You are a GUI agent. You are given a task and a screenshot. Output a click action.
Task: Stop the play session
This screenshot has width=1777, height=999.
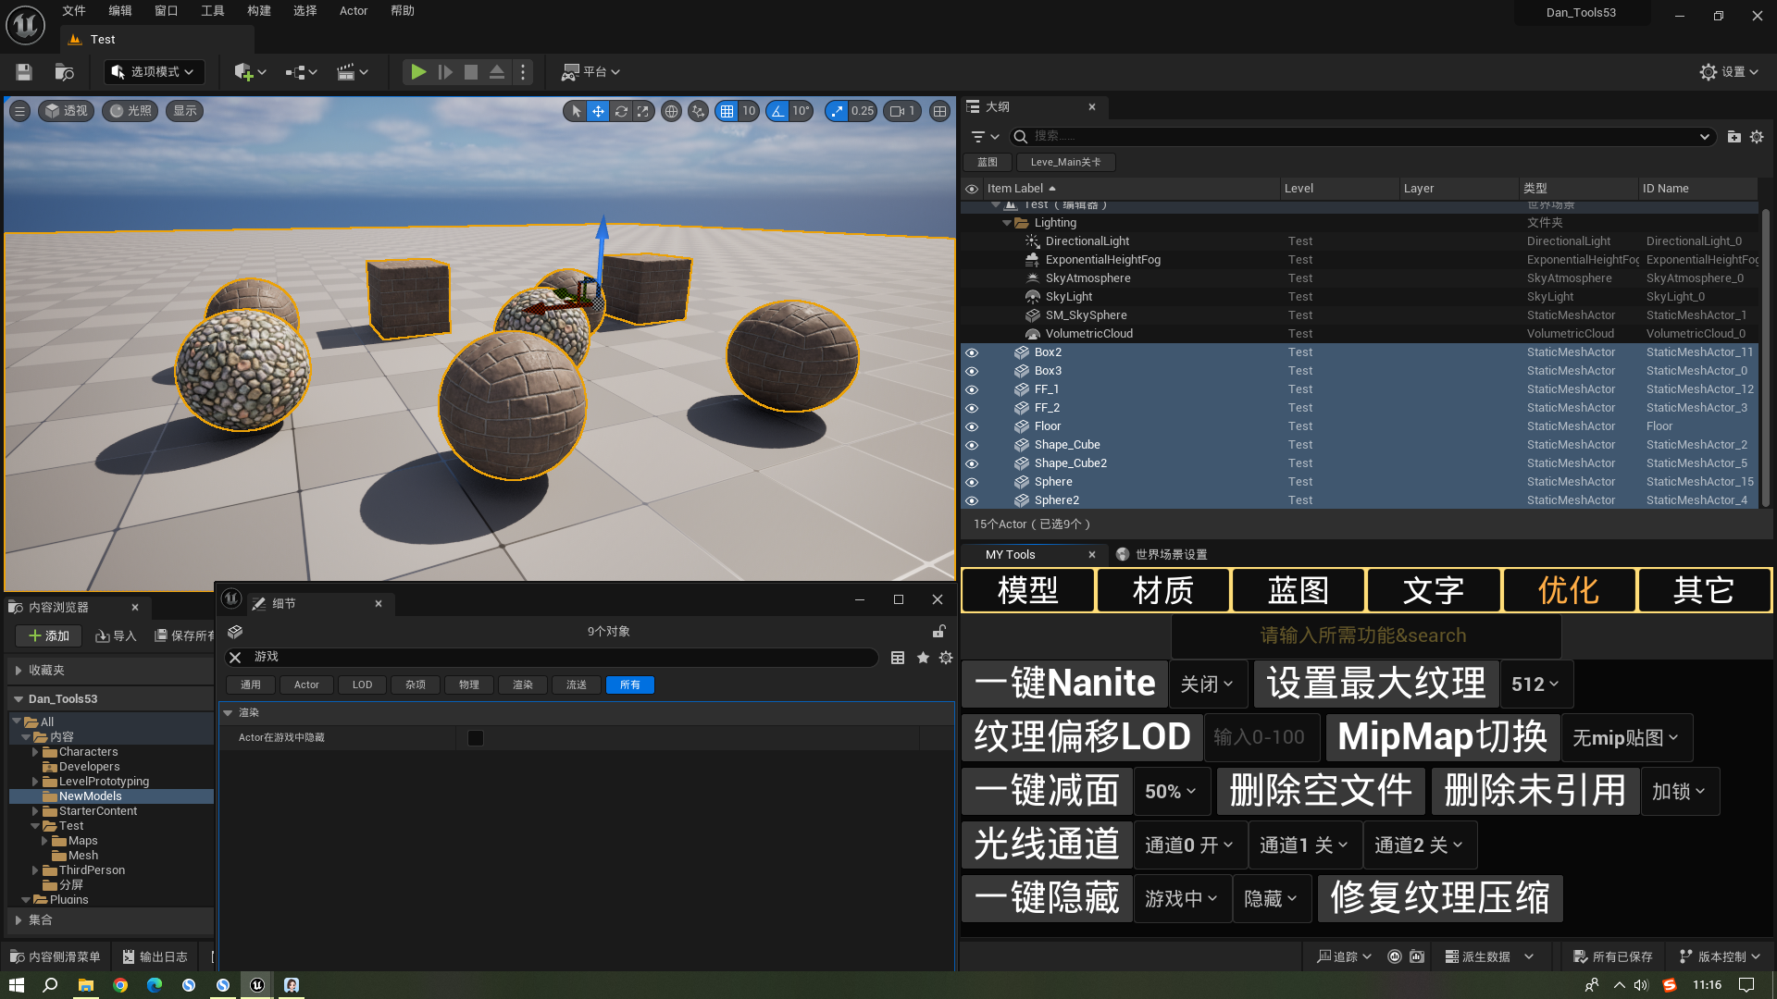click(x=471, y=72)
